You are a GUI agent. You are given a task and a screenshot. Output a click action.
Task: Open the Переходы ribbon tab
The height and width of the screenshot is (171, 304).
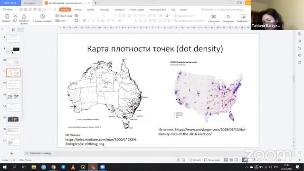[x=104, y=9]
